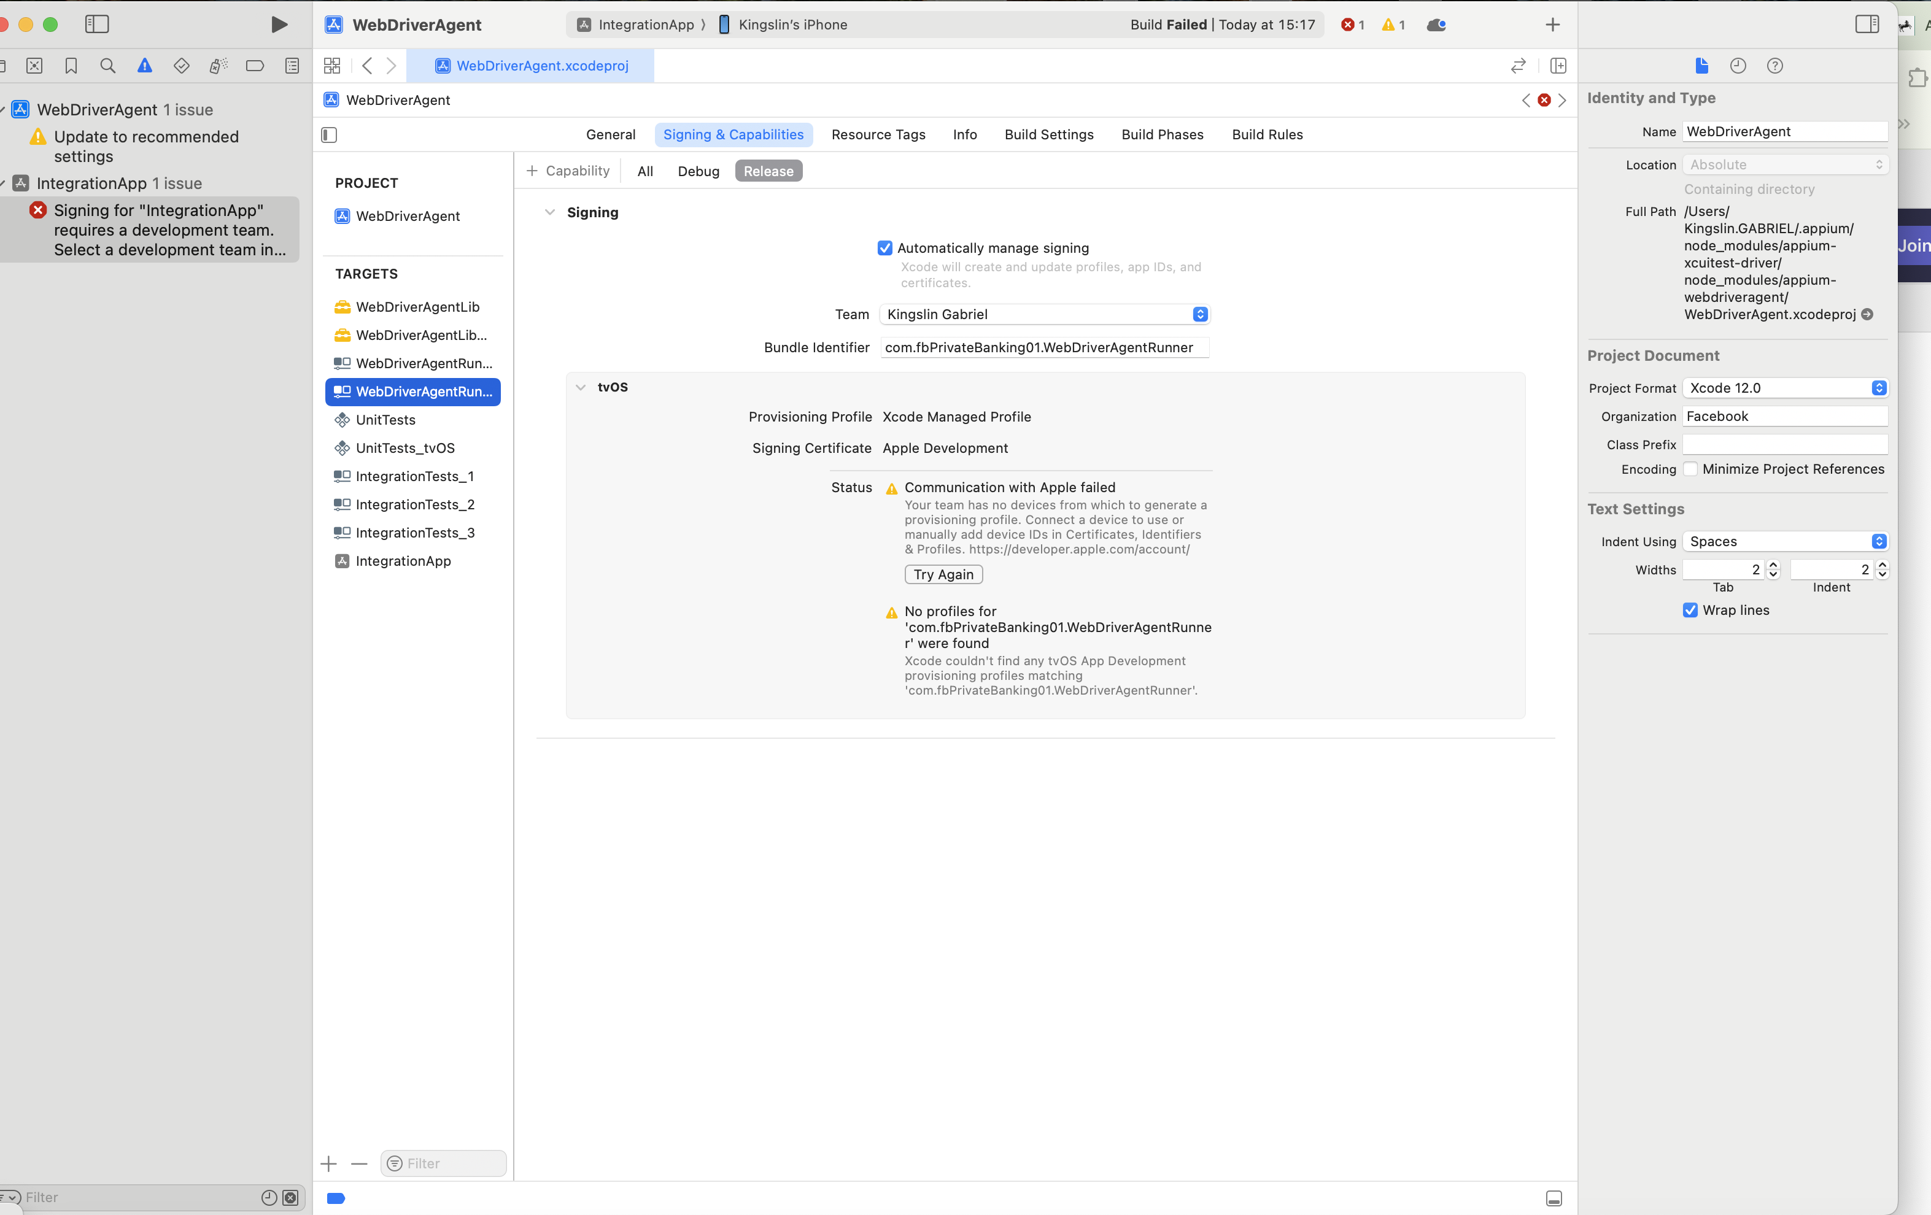Show the History inspector clock icon
Screen dimensions: 1931x1215
pyautogui.click(x=1738, y=66)
